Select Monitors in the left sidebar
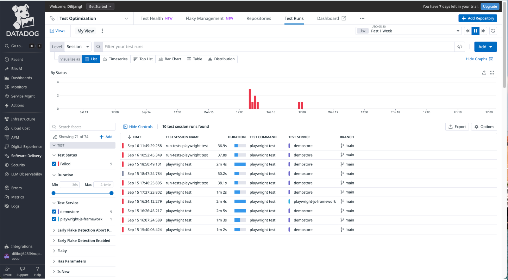Viewport: 508px width, 280px height. point(19,87)
